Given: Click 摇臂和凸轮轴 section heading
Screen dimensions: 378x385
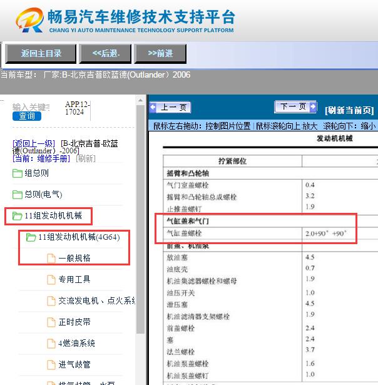Looking at the screenshot, I should [188, 173].
